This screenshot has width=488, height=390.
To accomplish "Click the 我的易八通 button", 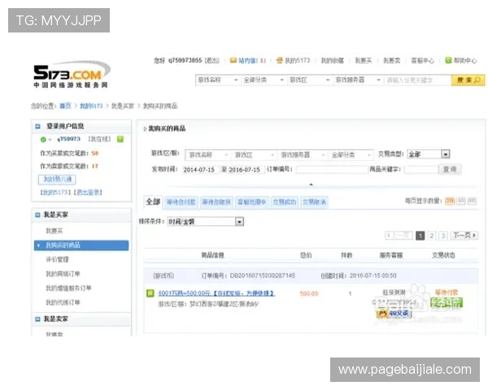I will pos(57,179).
